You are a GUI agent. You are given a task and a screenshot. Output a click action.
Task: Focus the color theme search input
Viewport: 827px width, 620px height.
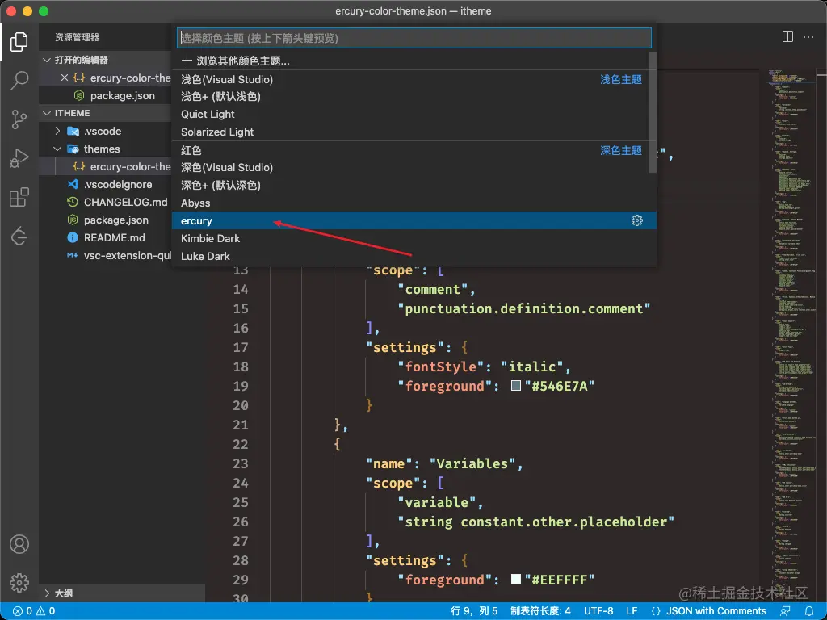click(414, 38)
